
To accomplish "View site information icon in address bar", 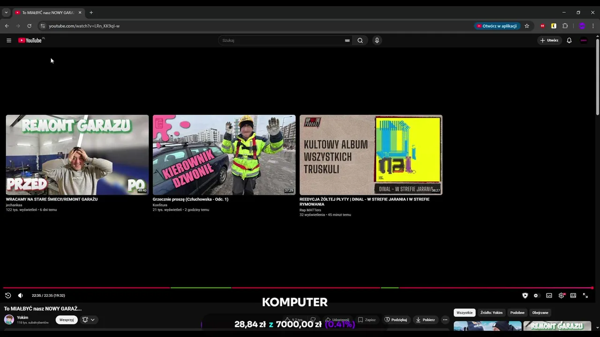I will click(42, 26).
